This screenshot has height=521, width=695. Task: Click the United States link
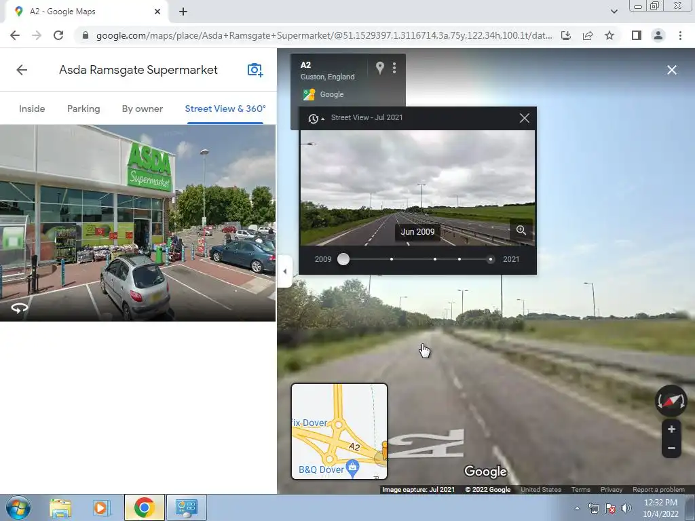coord(541,490)
